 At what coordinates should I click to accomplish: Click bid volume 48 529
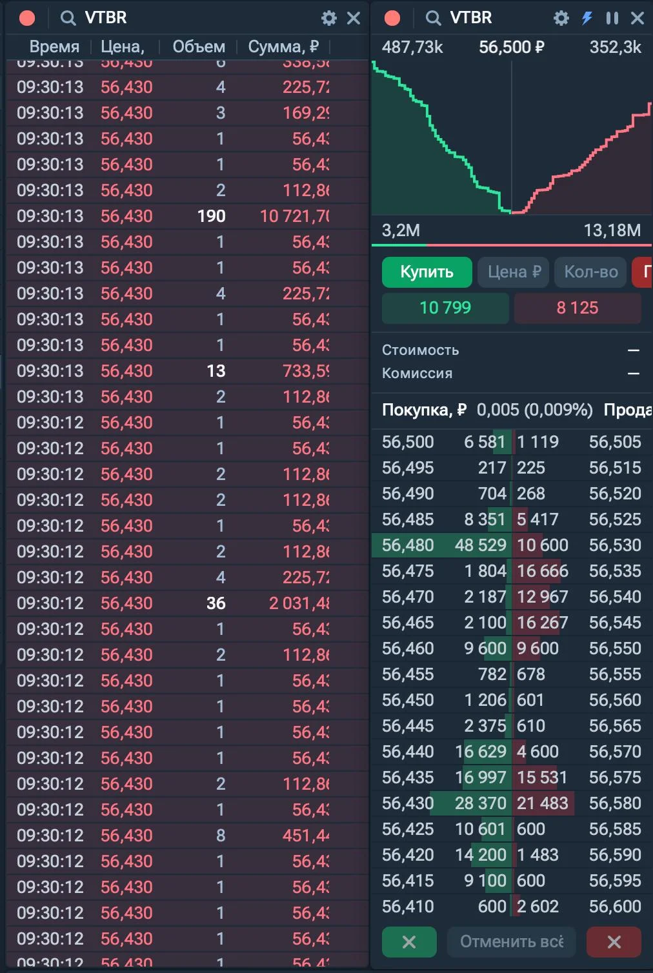pyautogui.click(x=481, y=545)
